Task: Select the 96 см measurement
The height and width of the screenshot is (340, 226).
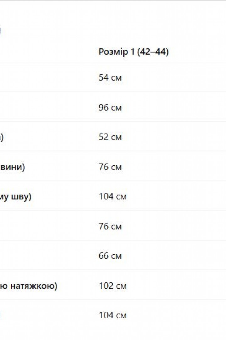Action: (x=110, y=107)
